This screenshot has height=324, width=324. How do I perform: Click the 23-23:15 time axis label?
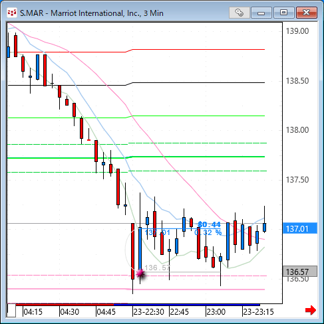259,312
